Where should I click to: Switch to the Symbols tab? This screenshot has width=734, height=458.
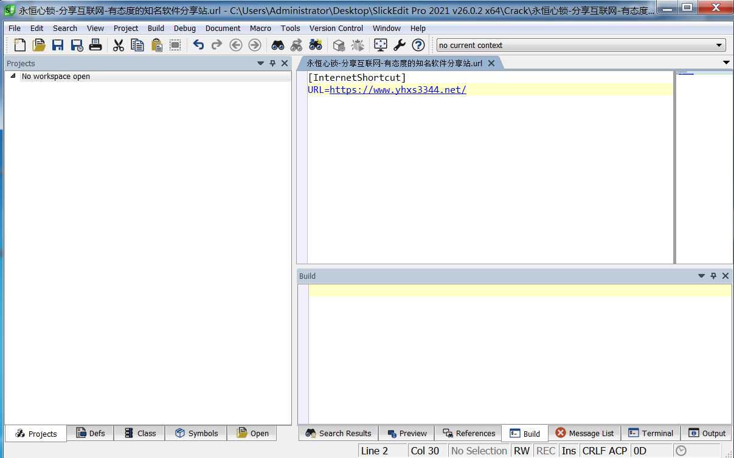[196, 433]
